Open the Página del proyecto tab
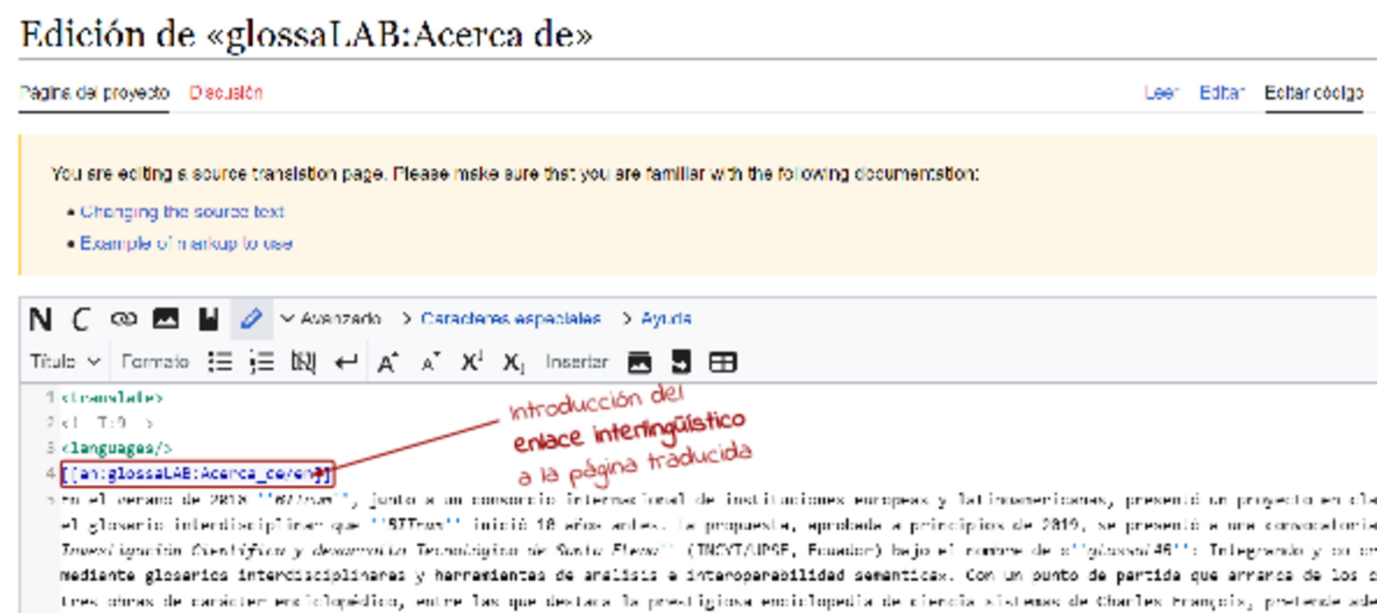Screen dimensions: 1377x613 click(x=94, y=93)
